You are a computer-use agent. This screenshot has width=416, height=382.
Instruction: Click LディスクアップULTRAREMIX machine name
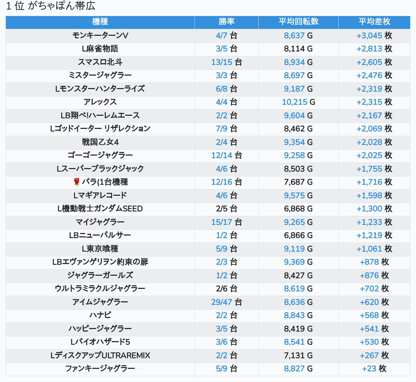(100, 355)
